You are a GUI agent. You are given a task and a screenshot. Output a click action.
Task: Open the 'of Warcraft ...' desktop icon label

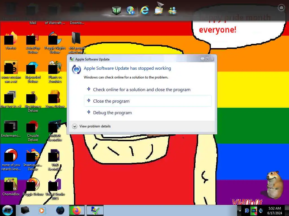click(55, 23)
